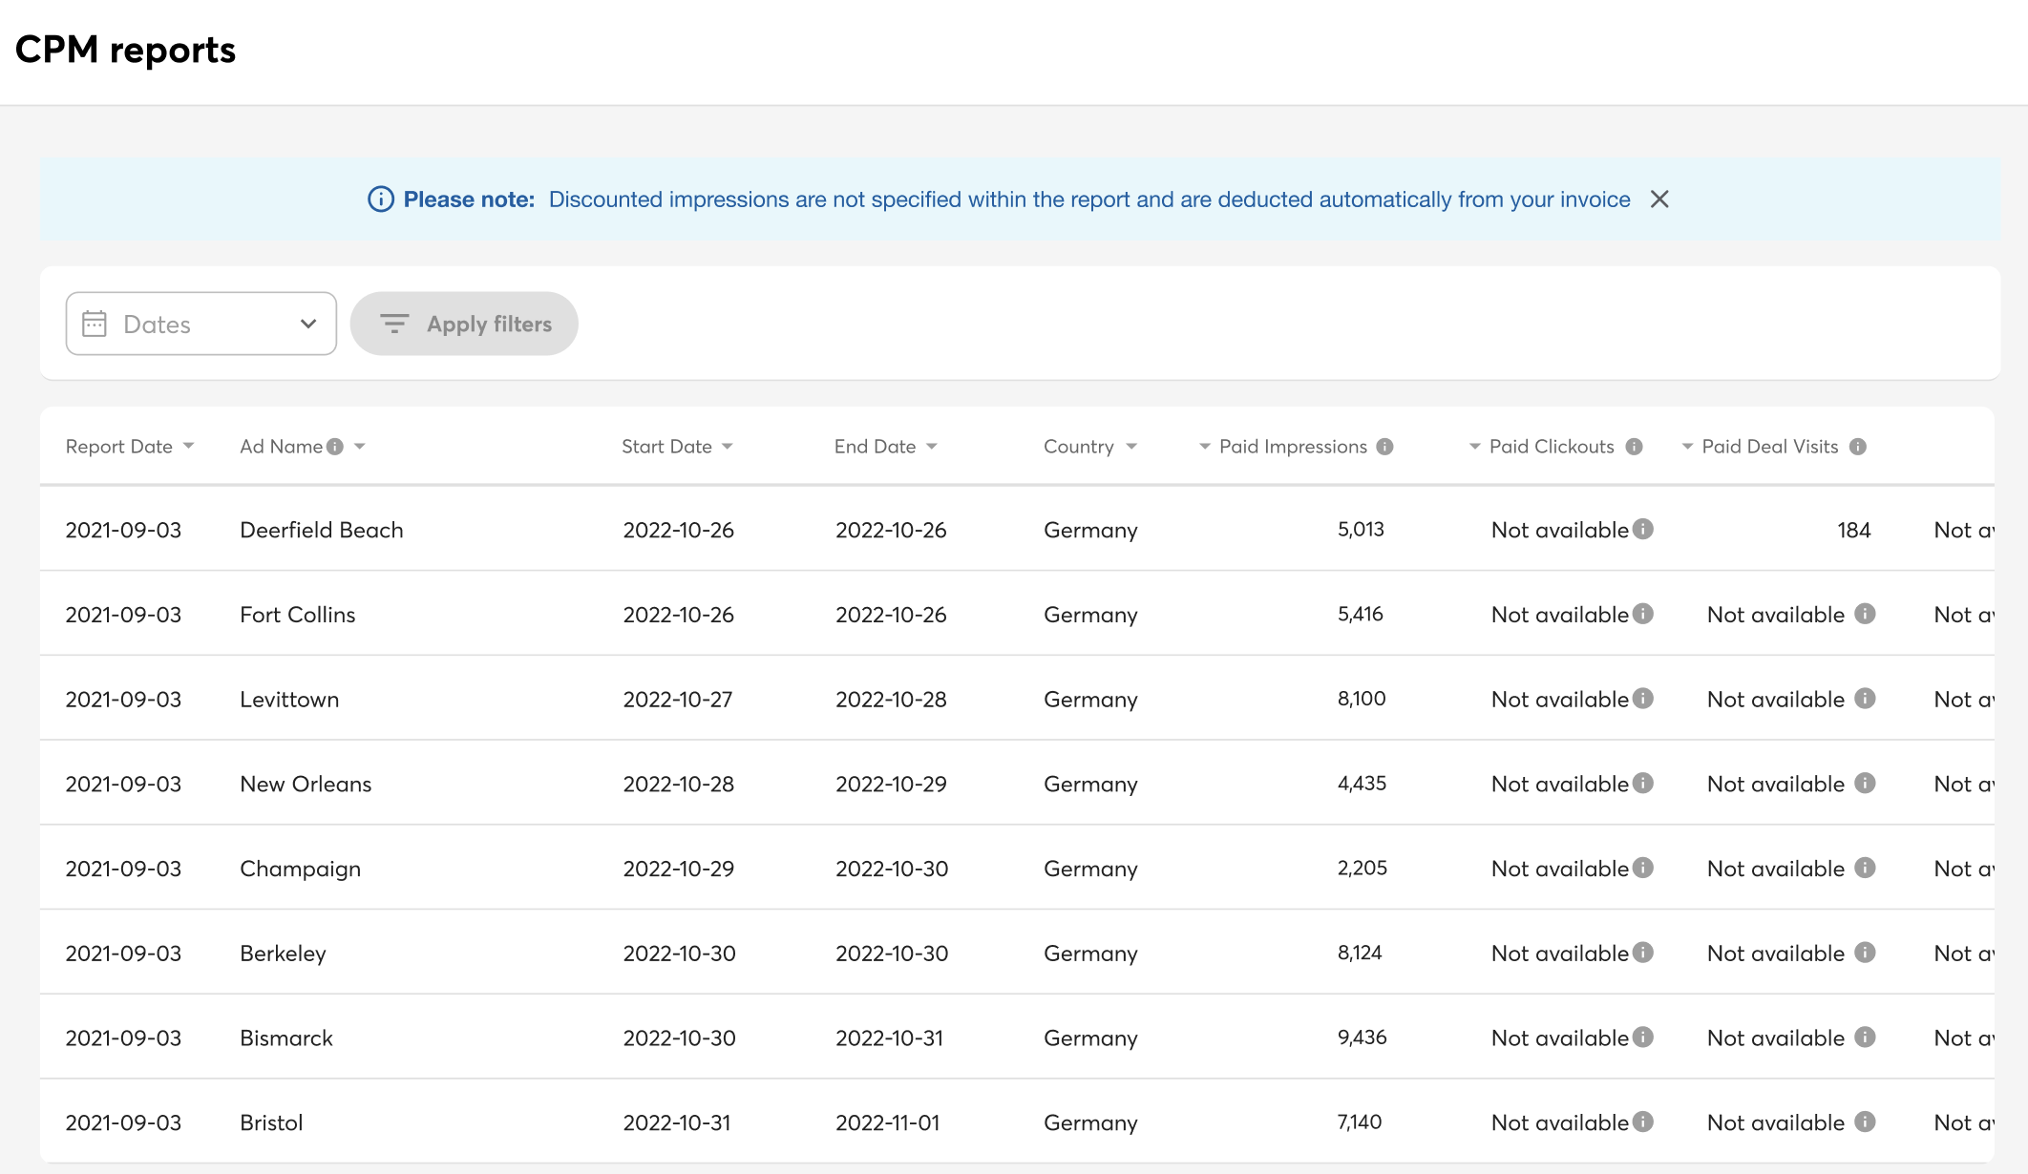2028x1174 pixels.
Task: Sort by Report Date column arrow
Action: (188, 447)
